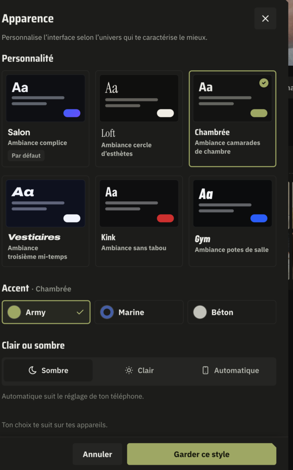The height and width of the screenshot is (470, 293).
Task: Click the green checkmark badge on Chambrée
Action: click(x=264, y=83)
